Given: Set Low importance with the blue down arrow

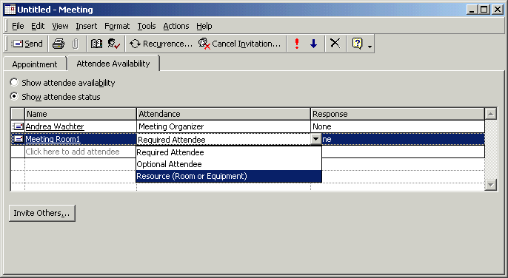Looking at the screenshot, I should pos(314,44).
